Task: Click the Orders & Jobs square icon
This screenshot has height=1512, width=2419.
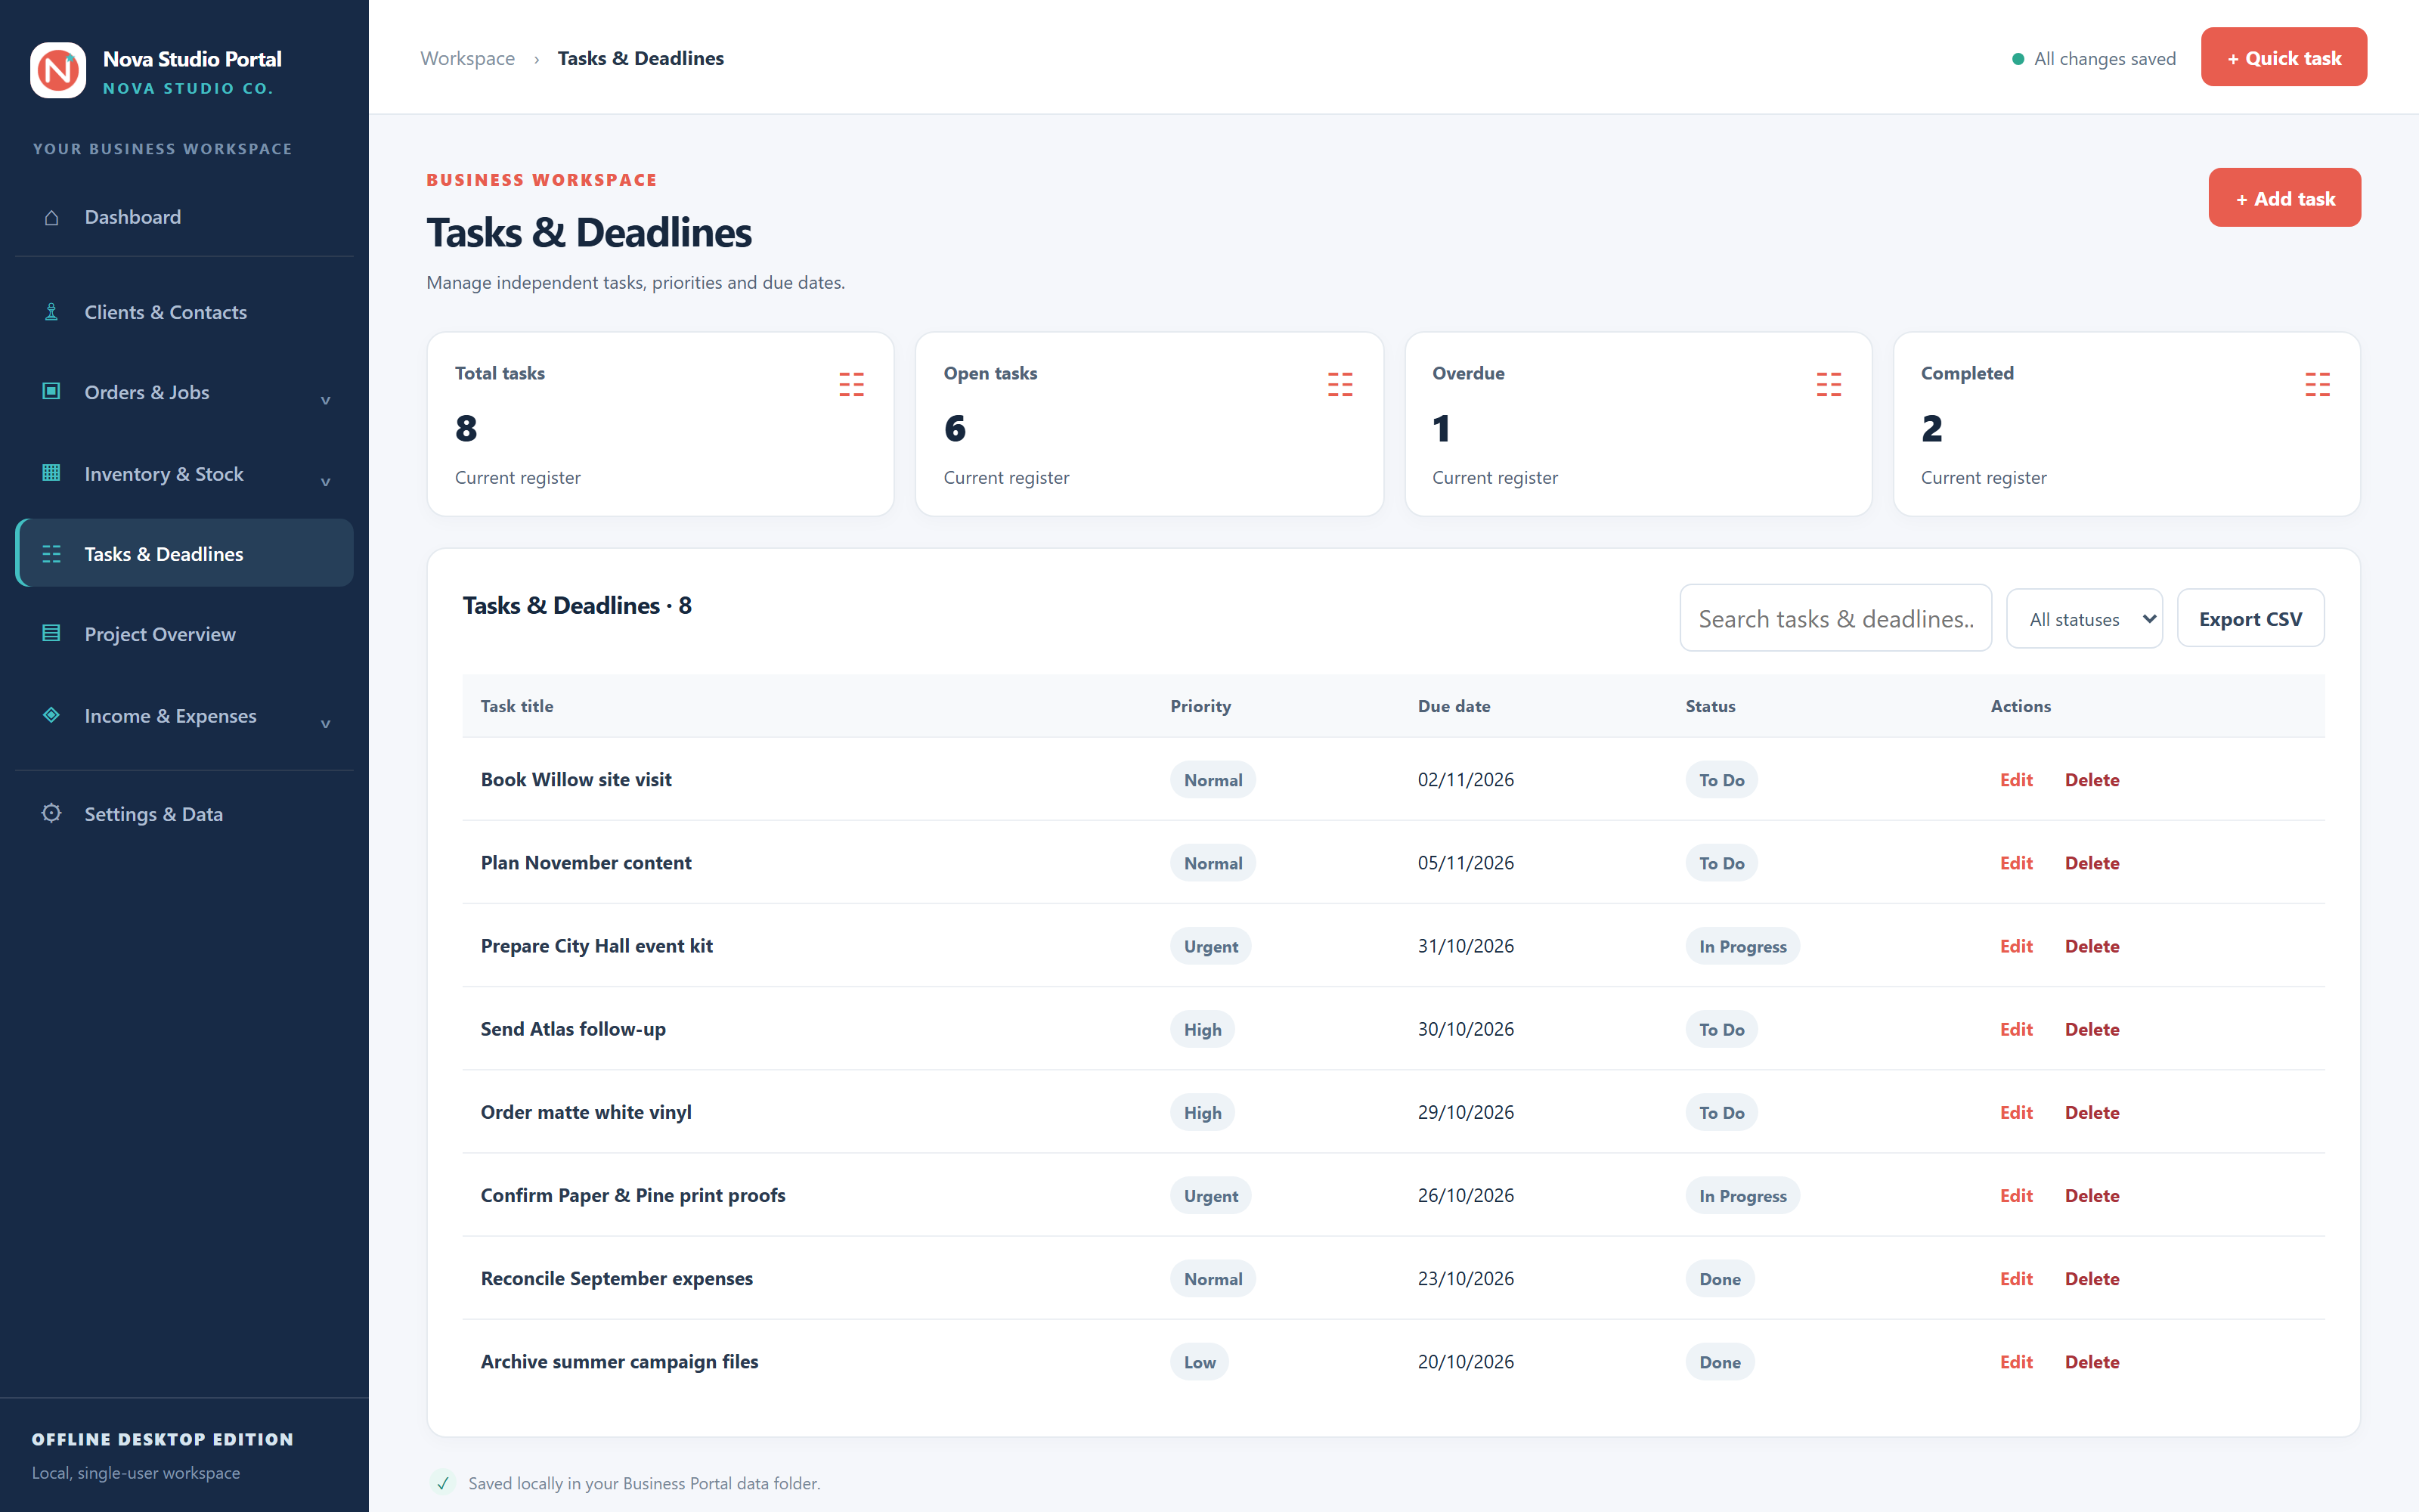Action: point(51,391)
